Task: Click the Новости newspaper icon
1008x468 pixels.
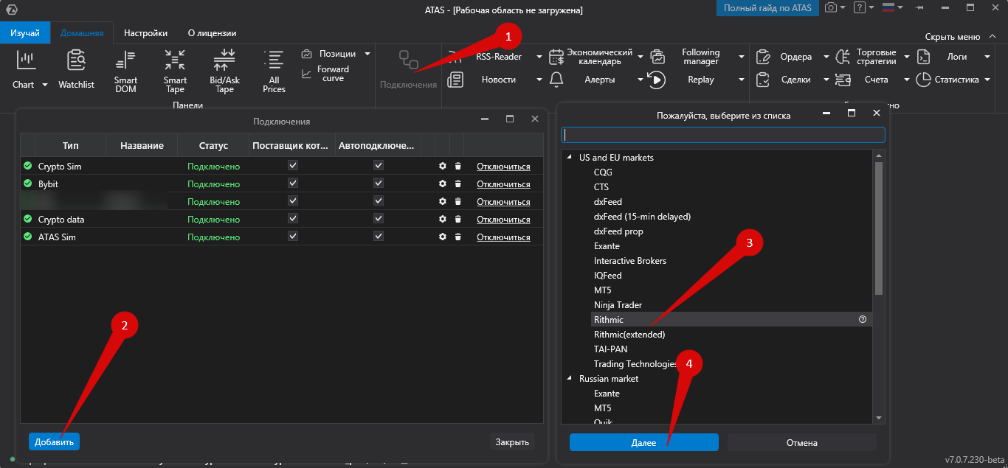Action: (456, 79)
